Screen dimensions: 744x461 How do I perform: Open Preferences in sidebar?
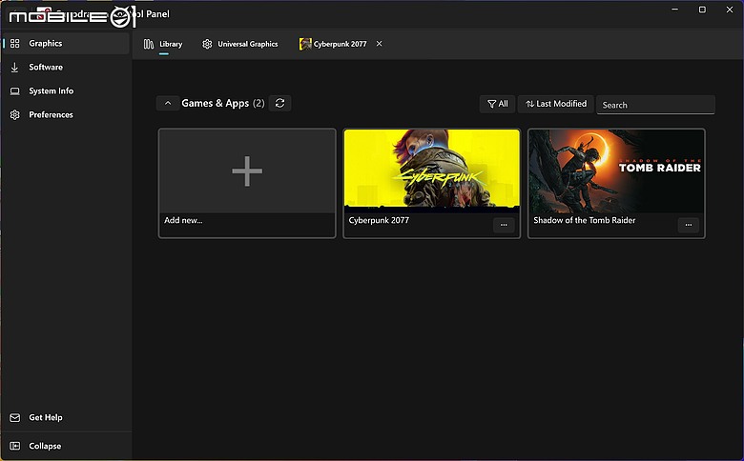pos(65,114)
